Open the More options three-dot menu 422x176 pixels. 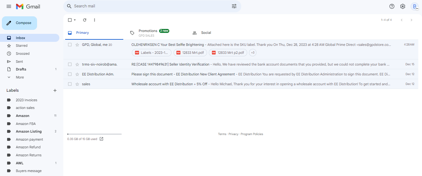(x=95, y=20)
